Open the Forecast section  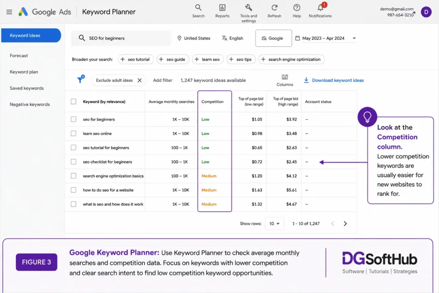point(19,55)
